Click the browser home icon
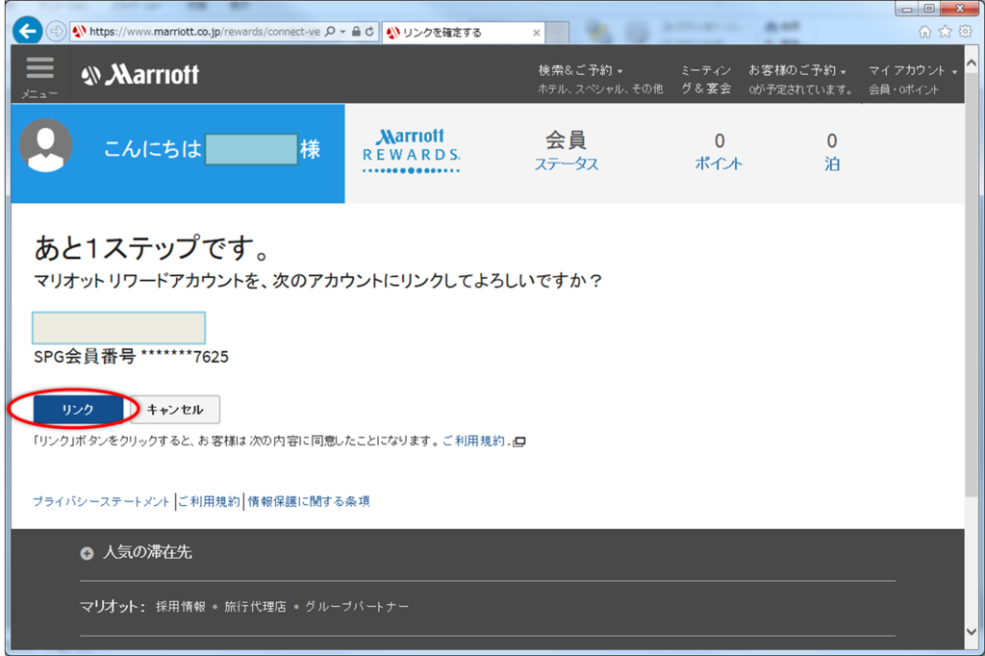This screenshot has height=656, width=985. click(x=924, y=32)
